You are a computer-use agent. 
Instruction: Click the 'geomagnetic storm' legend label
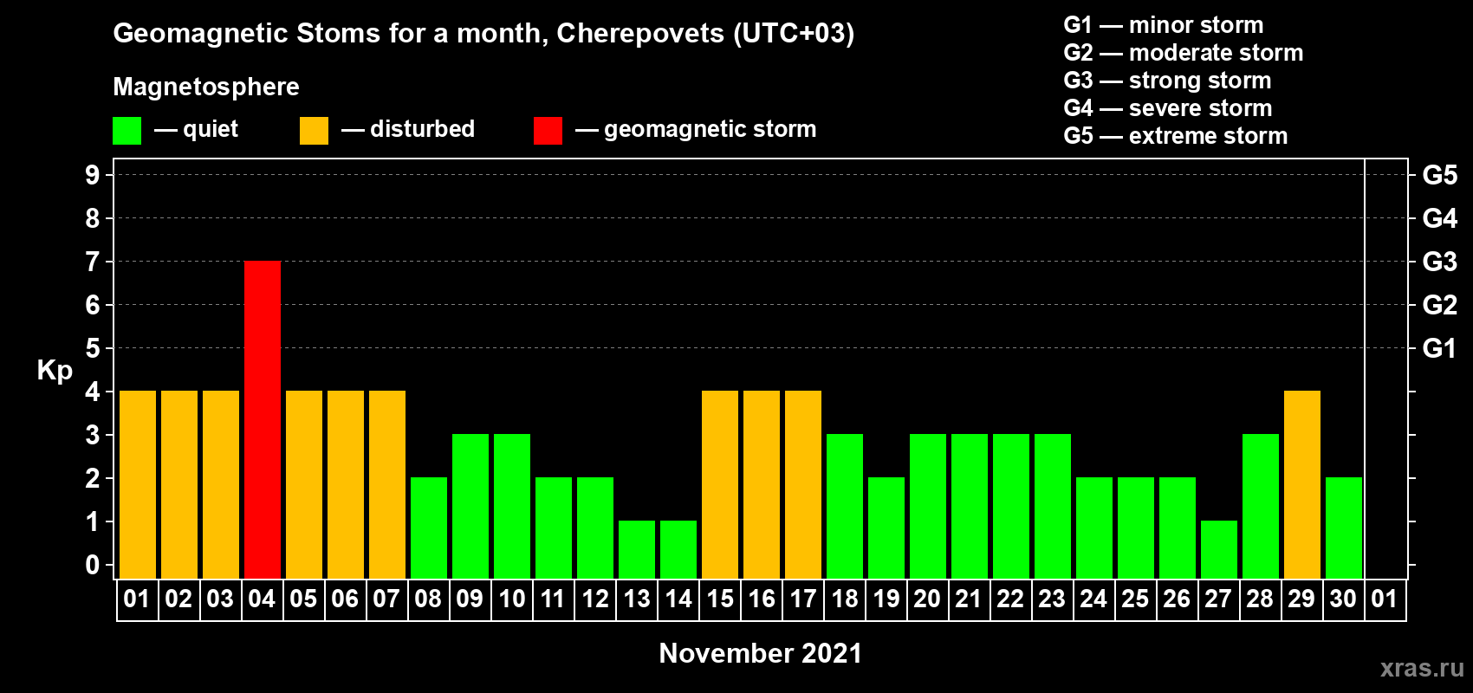pyautogui.click(x=711, y=130)
